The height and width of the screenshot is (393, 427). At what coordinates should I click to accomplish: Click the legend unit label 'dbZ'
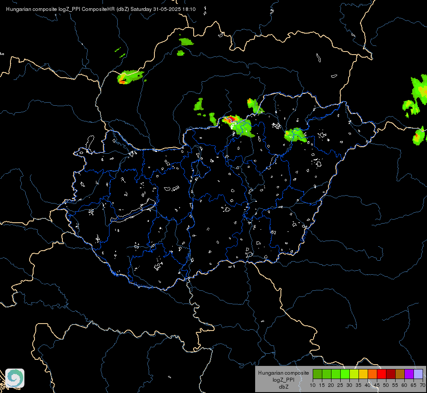point(284,387)
